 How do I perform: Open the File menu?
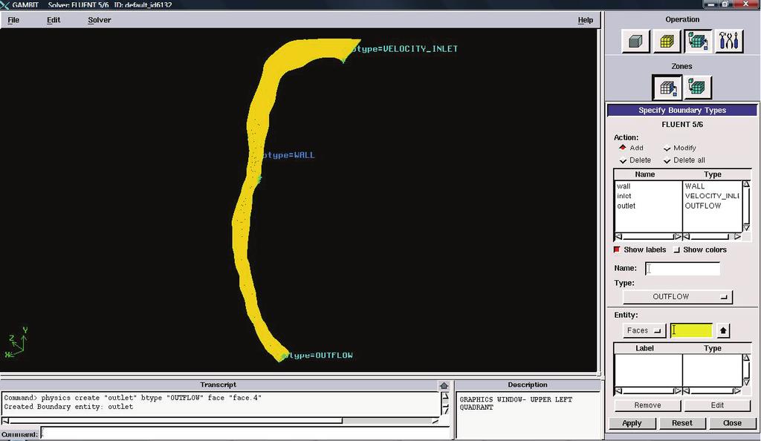click(x=13, y=20)
